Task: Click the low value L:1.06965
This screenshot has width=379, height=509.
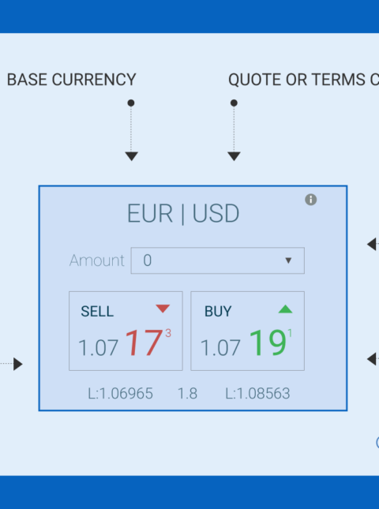Action: (121, 394)
